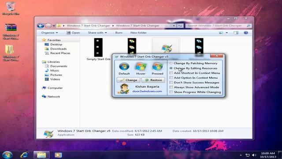This screenshot has width=282, height=159.
Task: Expand the address bar history dropdown
Action: tap(174, 26)
